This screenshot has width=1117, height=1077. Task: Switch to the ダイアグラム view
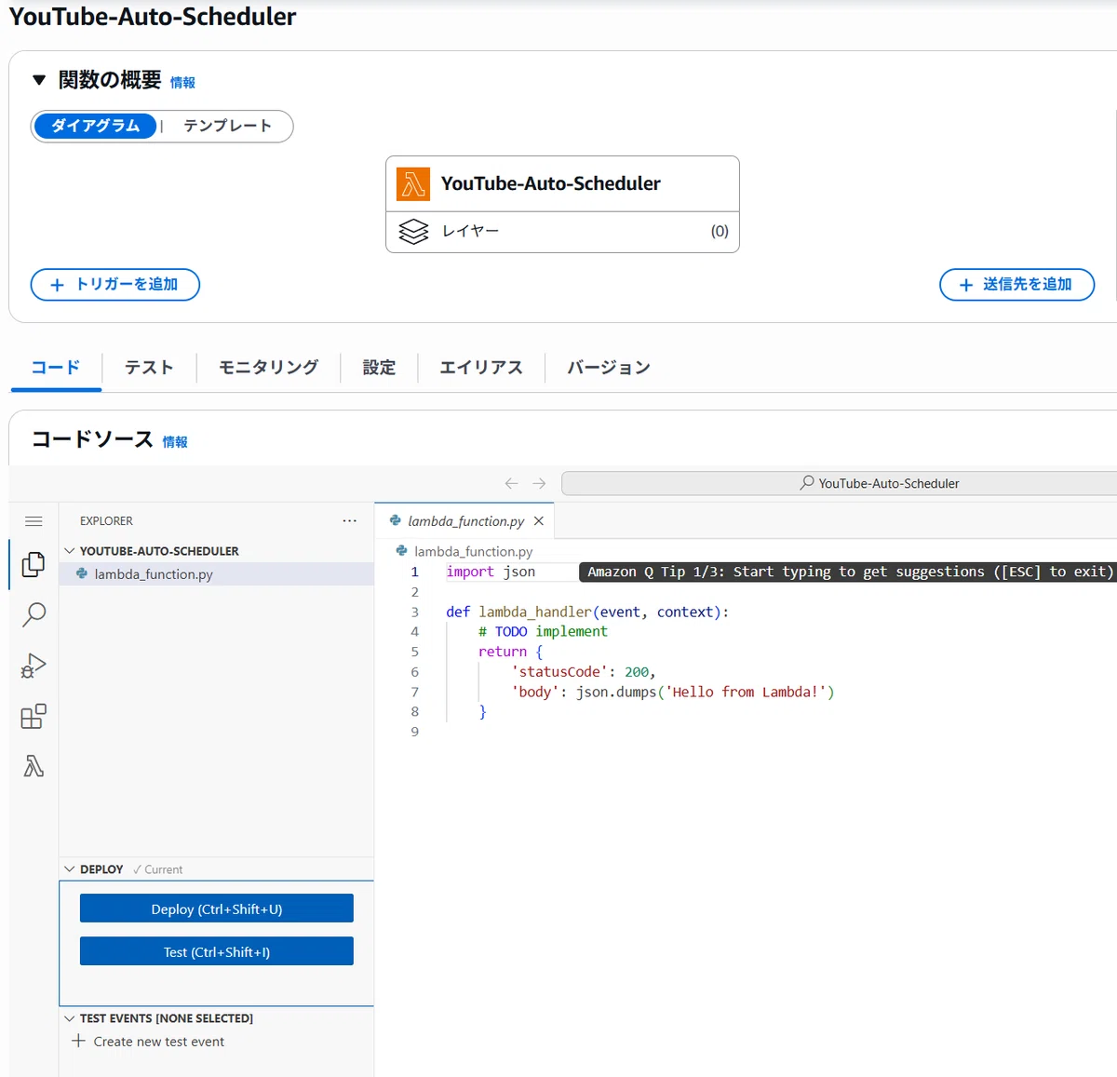95,126
